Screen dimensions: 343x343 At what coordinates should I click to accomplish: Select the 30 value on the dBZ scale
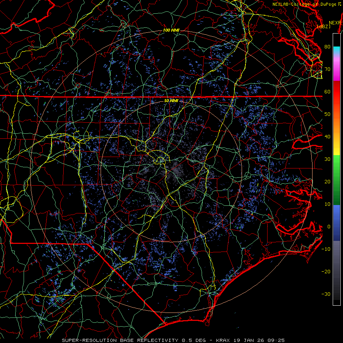[x=327, y=159]
